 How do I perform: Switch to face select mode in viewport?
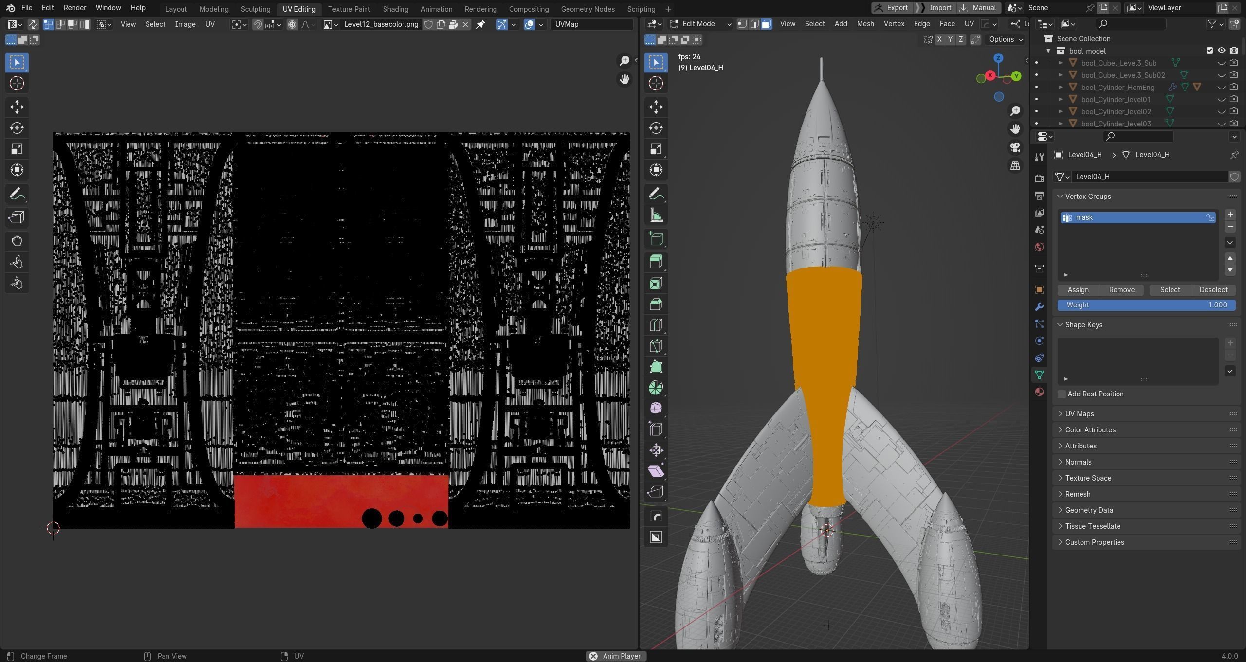[x=766, y=24]
